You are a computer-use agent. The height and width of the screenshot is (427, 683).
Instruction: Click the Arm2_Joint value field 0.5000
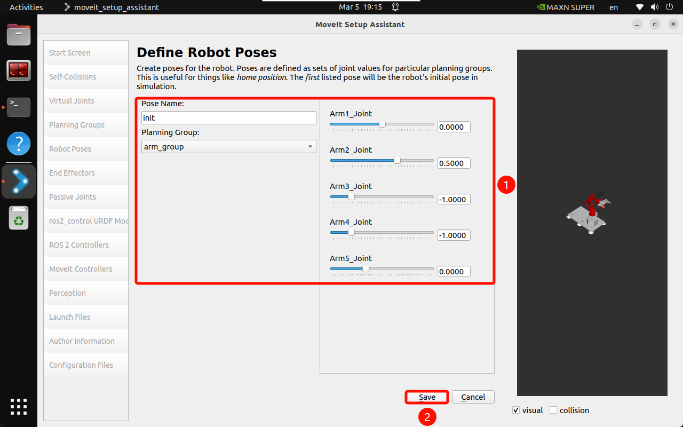(x=454, y=163)
